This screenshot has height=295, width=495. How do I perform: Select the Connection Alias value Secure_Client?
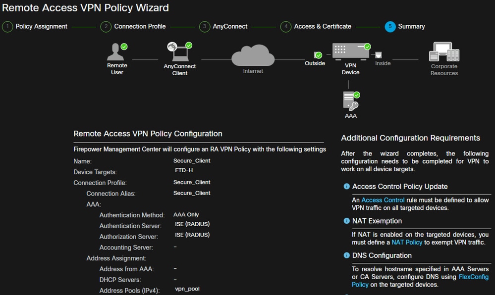click(192, 193)
